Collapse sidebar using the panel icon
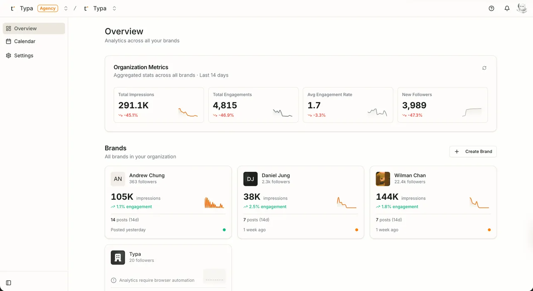This screenshot has width=533, height=291. (x=9, y=283)
